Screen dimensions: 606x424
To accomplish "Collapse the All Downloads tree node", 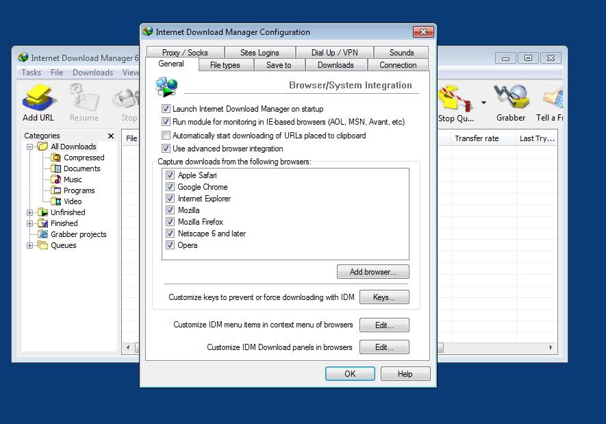I will 29,147.
